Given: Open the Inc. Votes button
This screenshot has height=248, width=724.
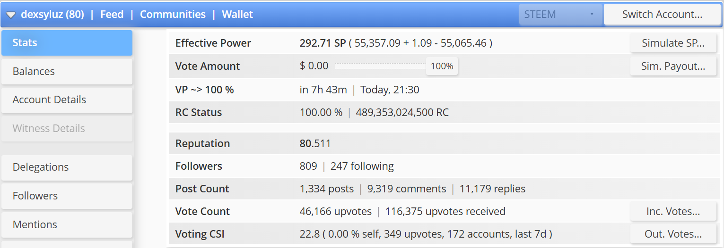Looking at the screenshot, I should coord(673,212).
